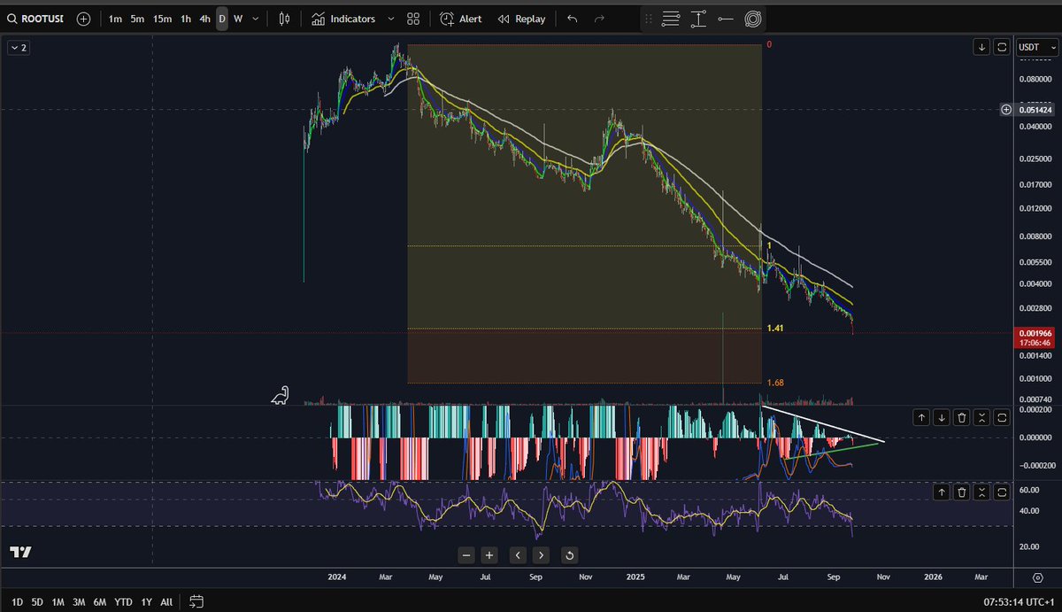Set date range to 3M
Image resolution: width=1062 pixels, height=612 pixels.
point(79,602)
